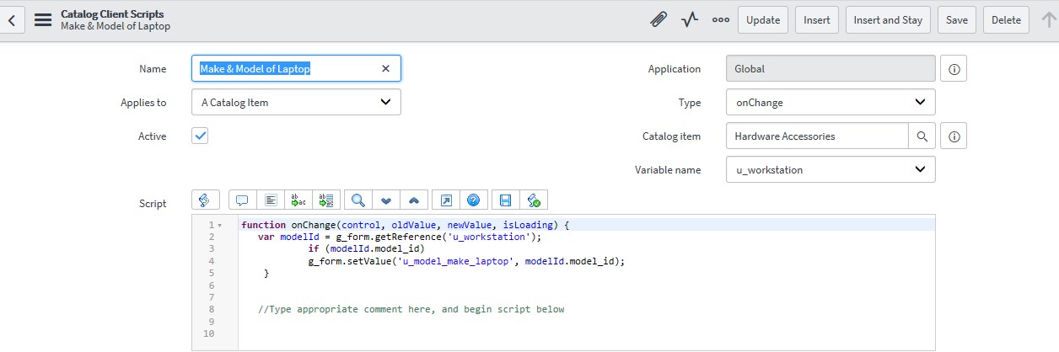The image size is (1059, 352).
Task: Open the activity stream icon
Action: pos(690,20)
